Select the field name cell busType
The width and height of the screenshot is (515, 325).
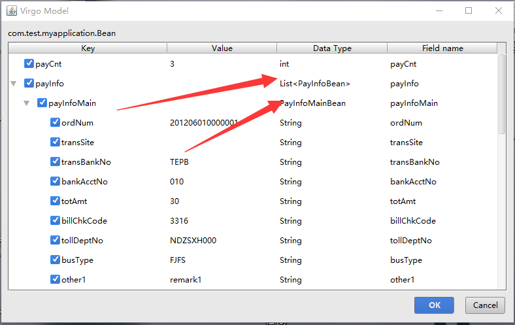tap(405, 260)
